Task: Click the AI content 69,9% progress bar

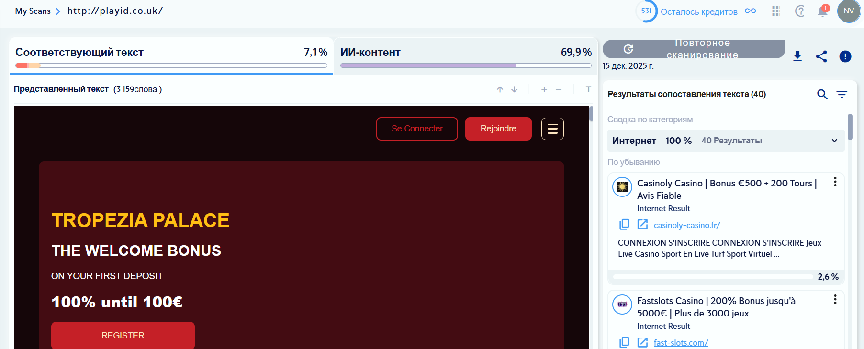Action: pyautogui.click(x=466, y=65)
